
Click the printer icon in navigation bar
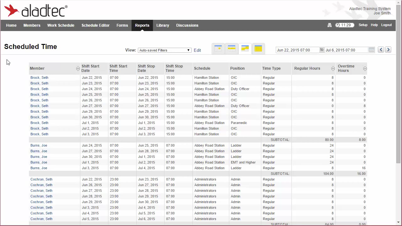tap(329, 25)
